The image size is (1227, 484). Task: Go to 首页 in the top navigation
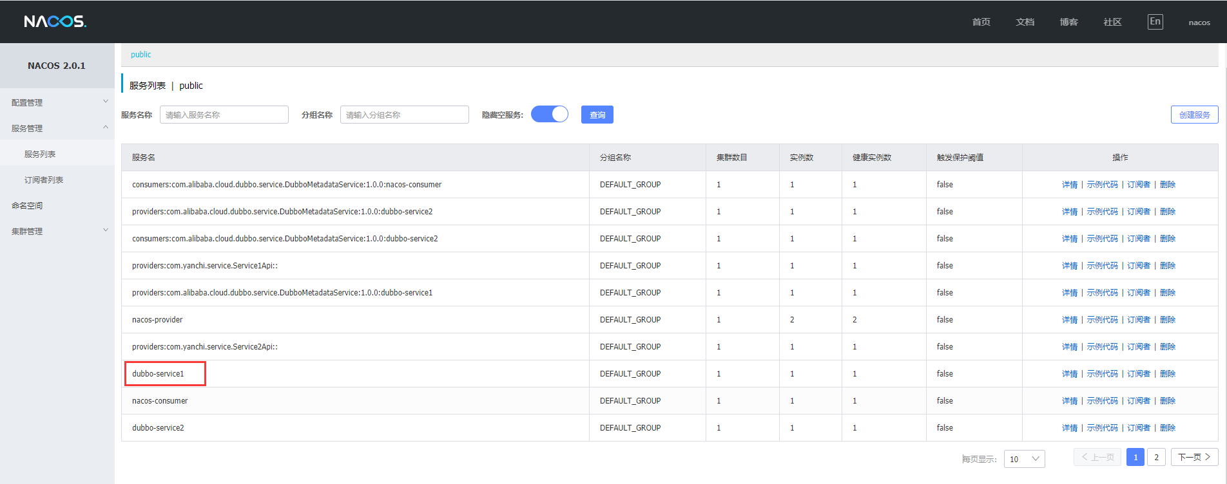coord(981,22)
